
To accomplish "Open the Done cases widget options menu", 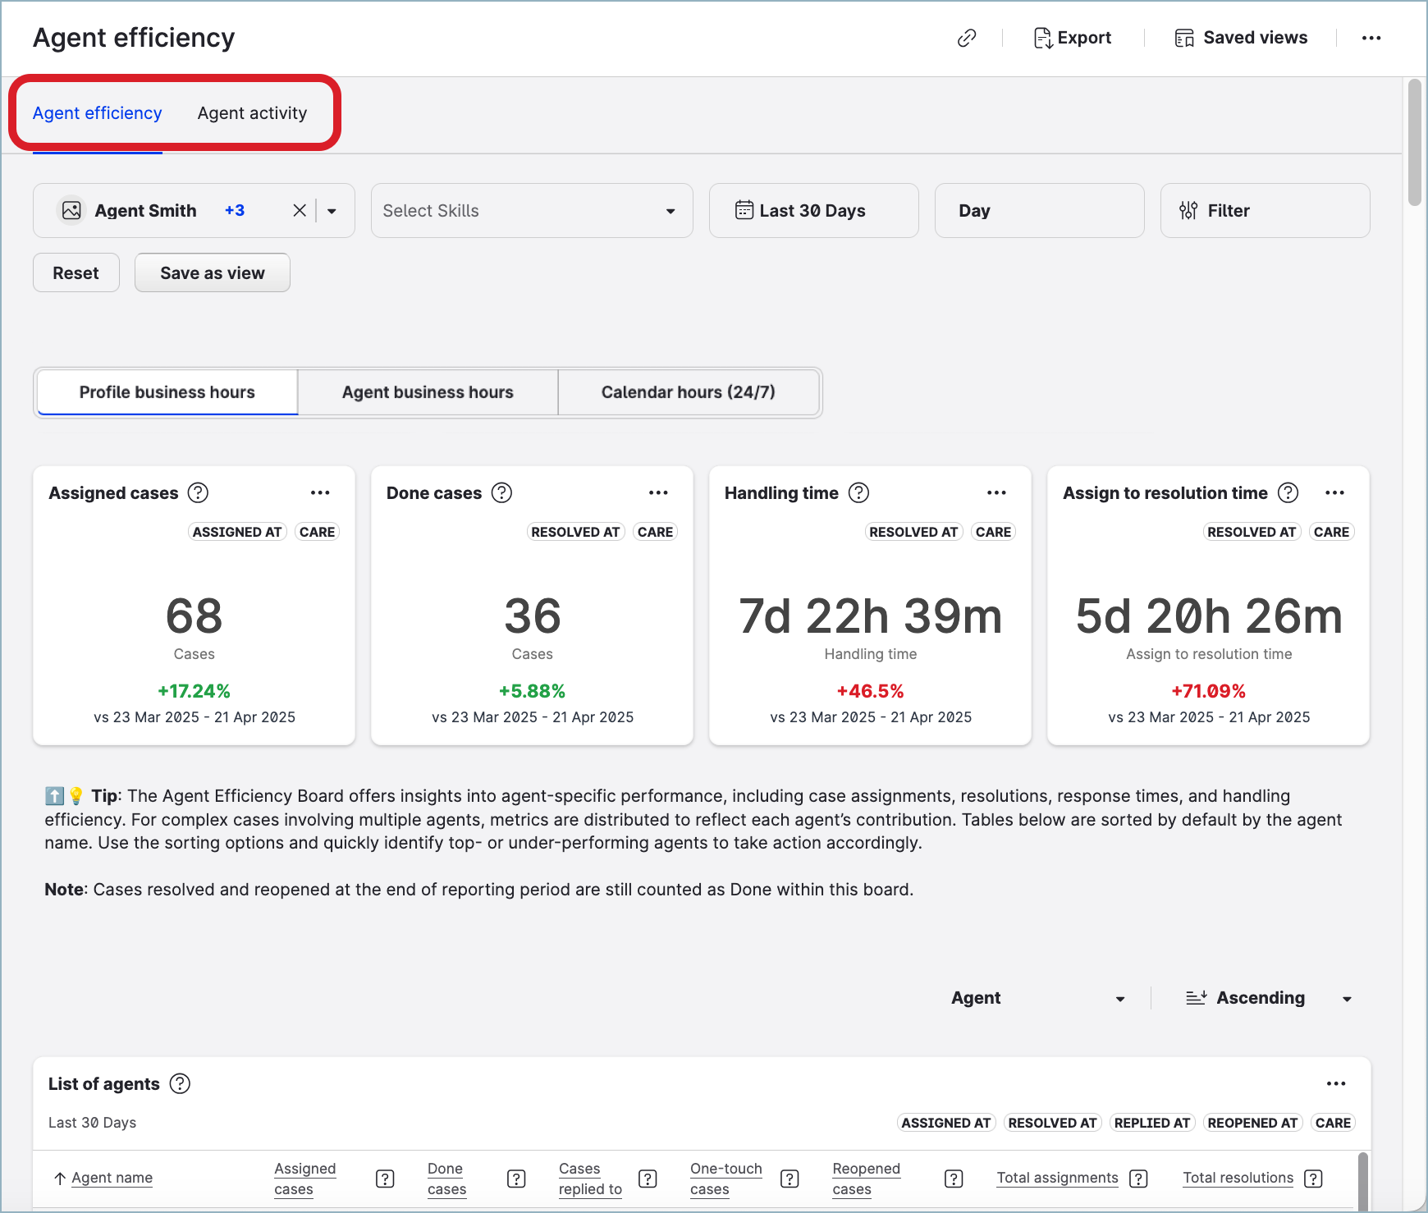I will point(658,492).
